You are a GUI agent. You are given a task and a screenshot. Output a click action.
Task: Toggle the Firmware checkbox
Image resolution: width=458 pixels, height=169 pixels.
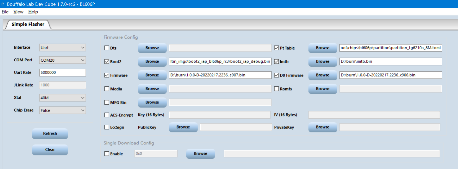107,75
